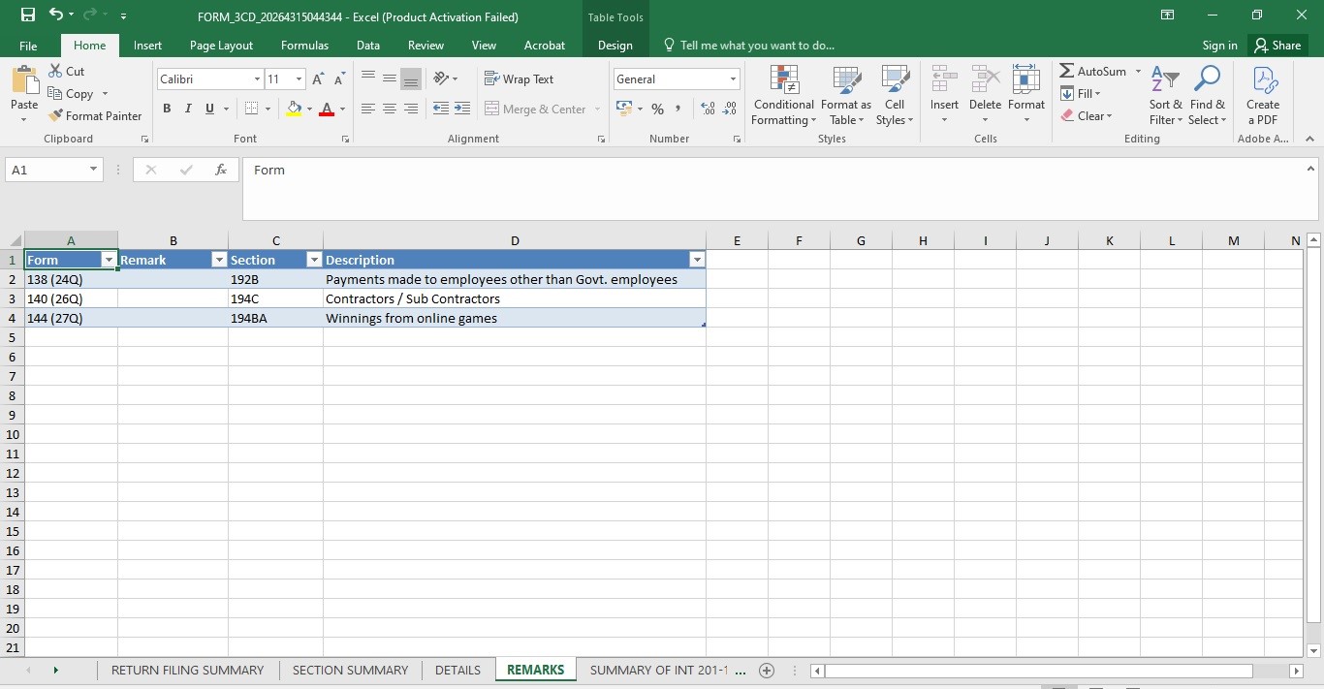Switch to the SECTION SUMMARY sheet
This screenshot has width=1324, height=689.
[350, 671]
